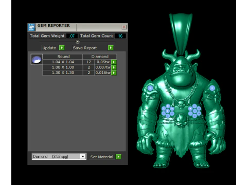The width and height of the screenshot is (247, 185).
Task: Select the 1.04 X 1.04 size cell
Action: [63, 62]
